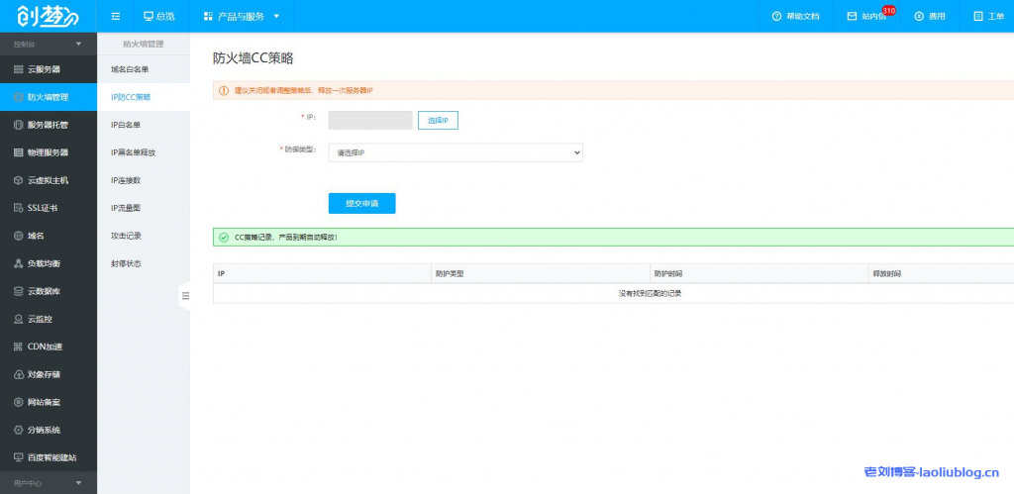Collapse the secondary sidebar with handle
The width and height of the screenshot is (1014, 494).
tap(184, 295)
